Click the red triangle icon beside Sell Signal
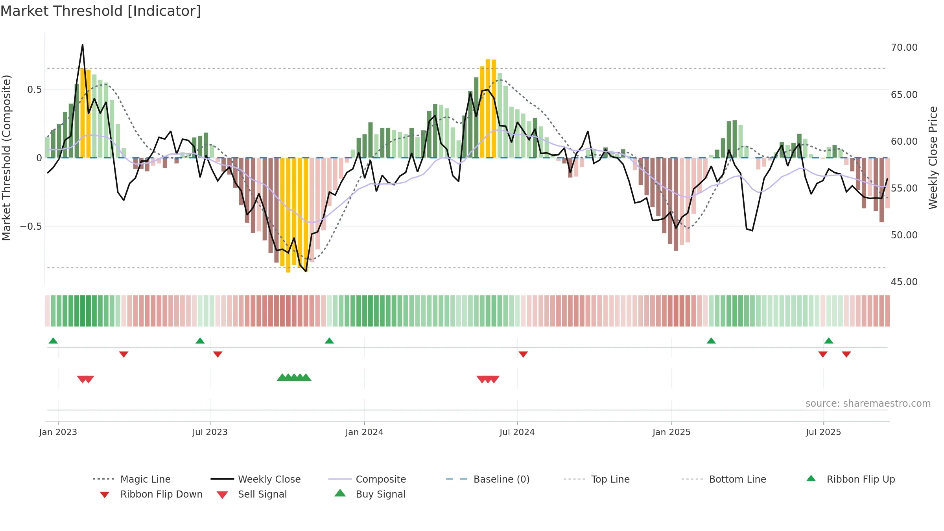Image resolution: width=944 pixels, height=531 pixels. tap(223, 495)
